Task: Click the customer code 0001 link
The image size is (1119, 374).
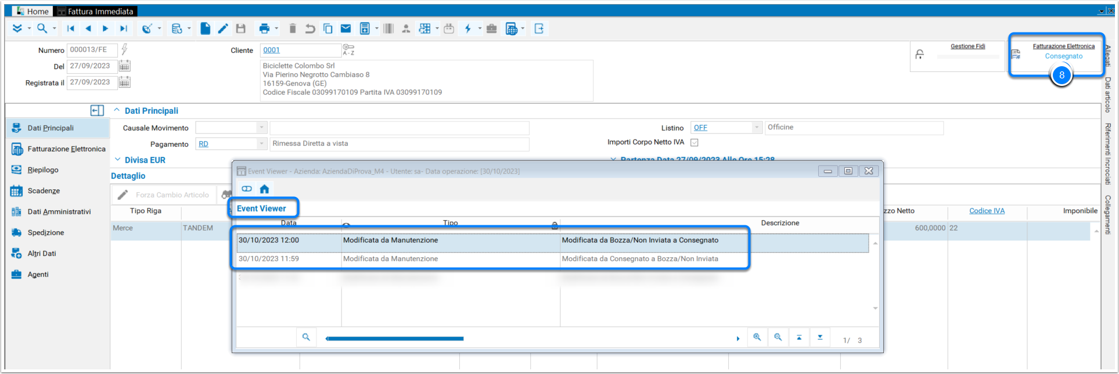Action: point(271,50)
